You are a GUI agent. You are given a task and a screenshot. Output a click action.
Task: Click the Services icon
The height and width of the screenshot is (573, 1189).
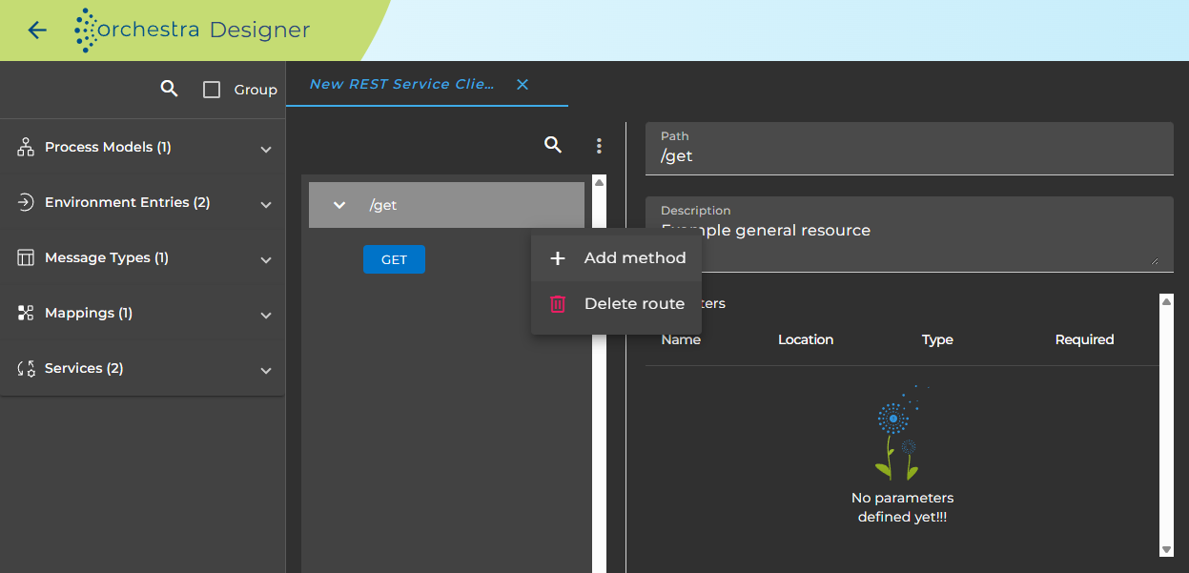pyautogui.click(x=26, y=368)
